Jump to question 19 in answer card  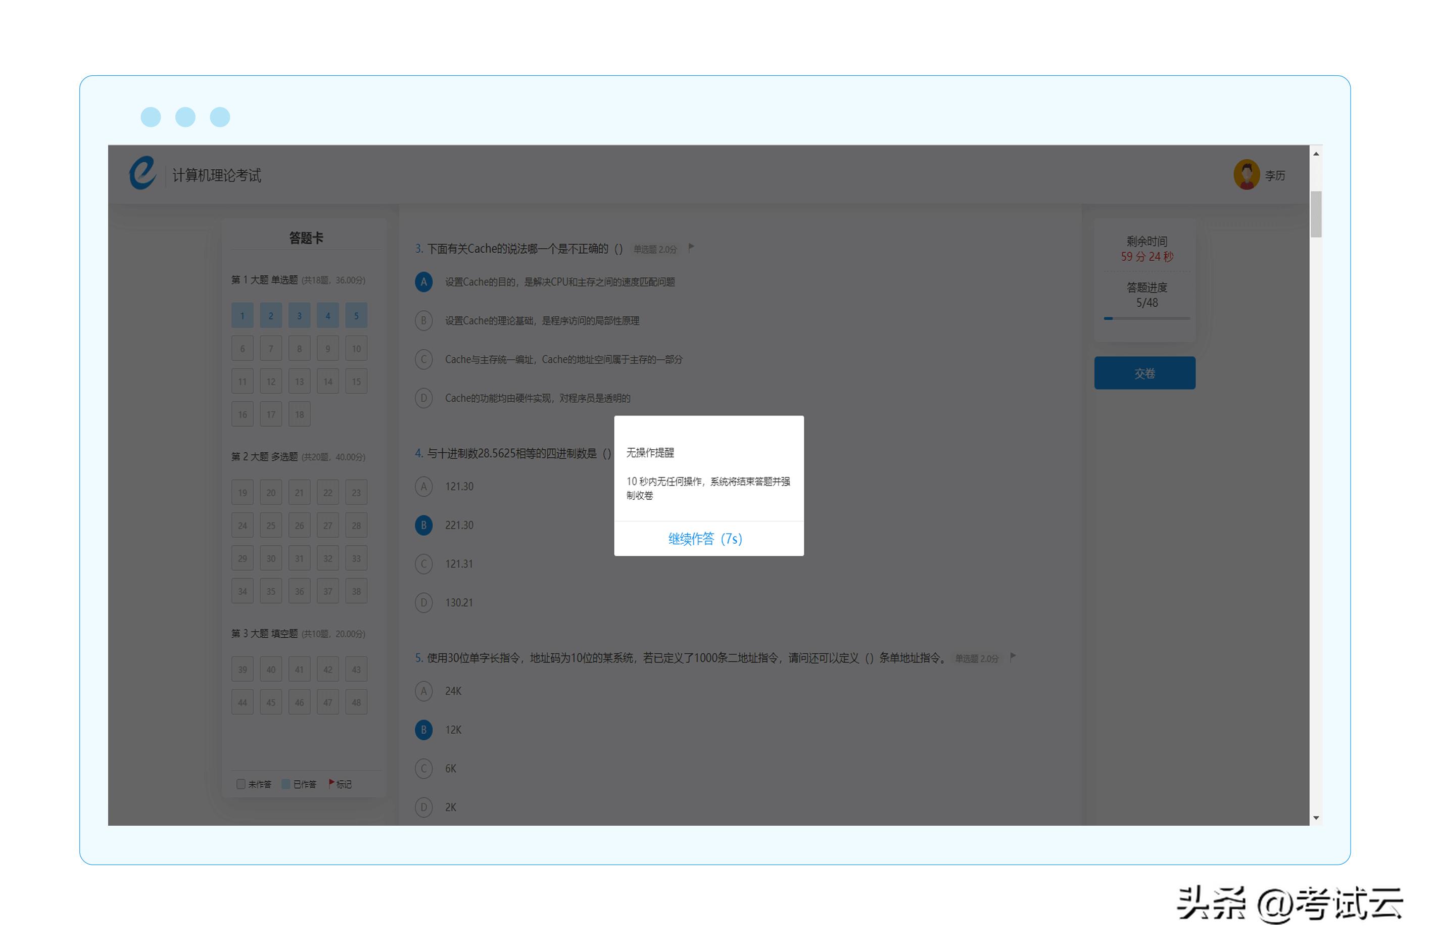(x=242, y=493)
